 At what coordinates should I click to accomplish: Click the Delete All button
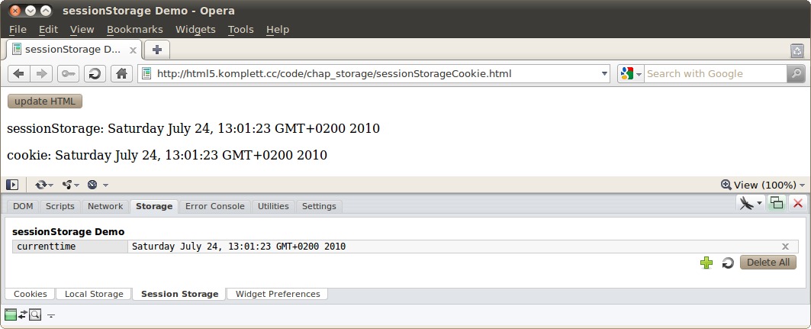pos(768,263)
